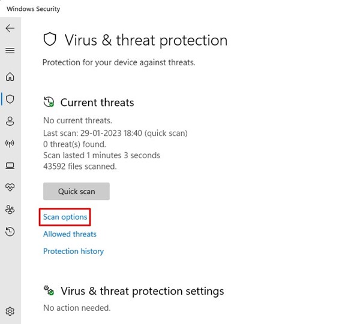
Task: Open Family options from the sidebar
Action: pos(10,210)
